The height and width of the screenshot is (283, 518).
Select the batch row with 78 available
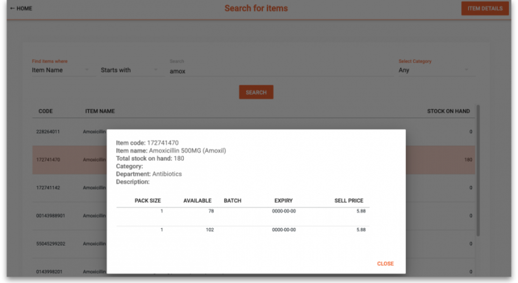coord(243,211)
